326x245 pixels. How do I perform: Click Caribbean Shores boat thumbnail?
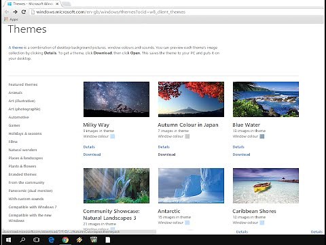coord(266,186)
